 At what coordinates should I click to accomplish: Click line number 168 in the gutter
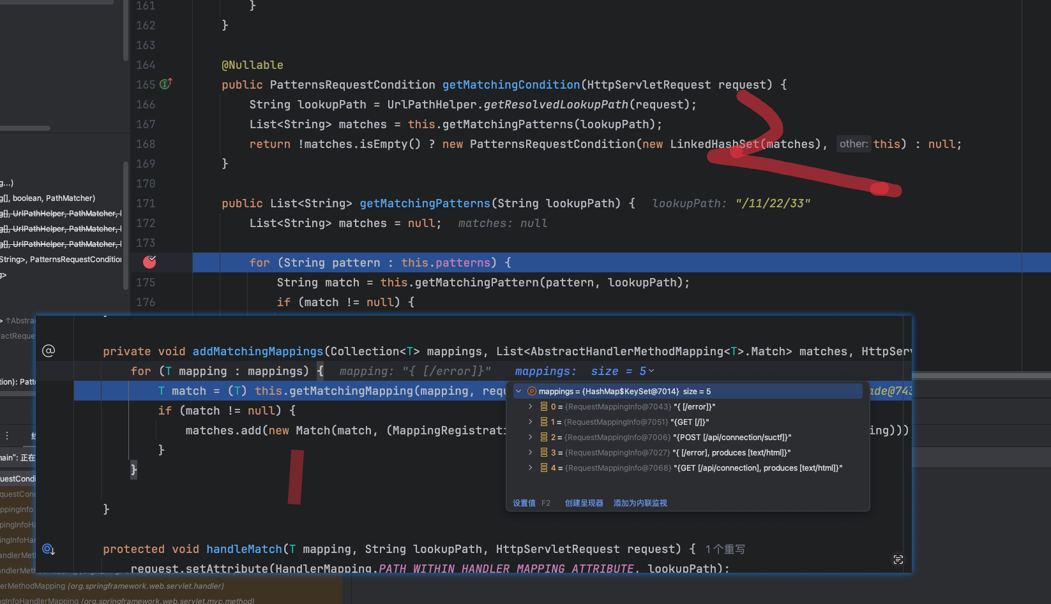146,144
